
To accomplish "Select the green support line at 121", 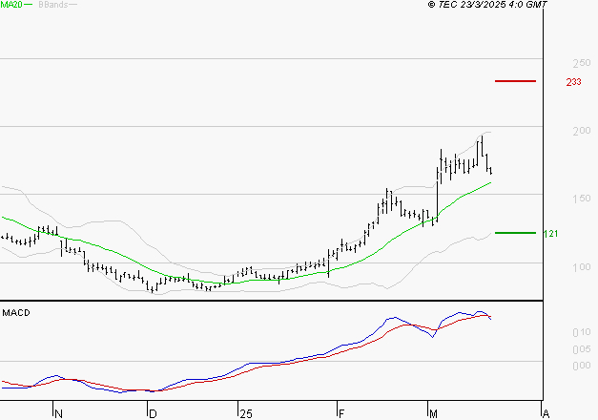I will (515, 232).
